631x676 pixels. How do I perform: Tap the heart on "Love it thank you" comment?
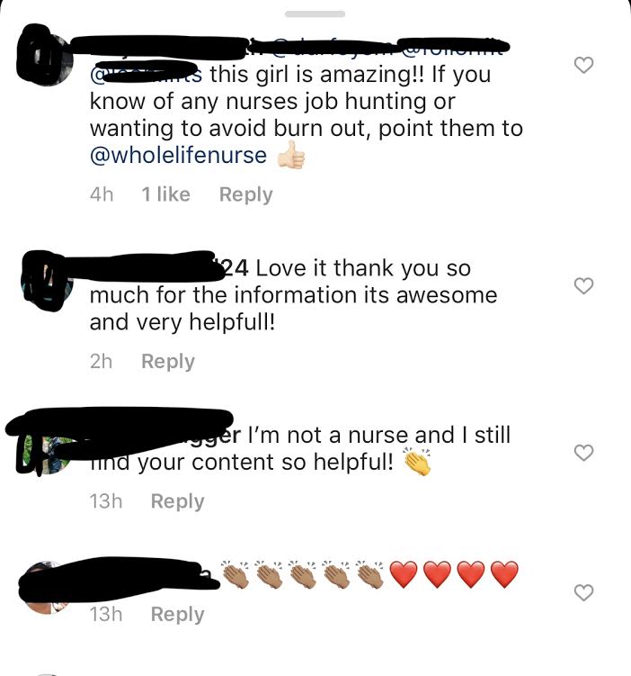click(x=583, y=286)
